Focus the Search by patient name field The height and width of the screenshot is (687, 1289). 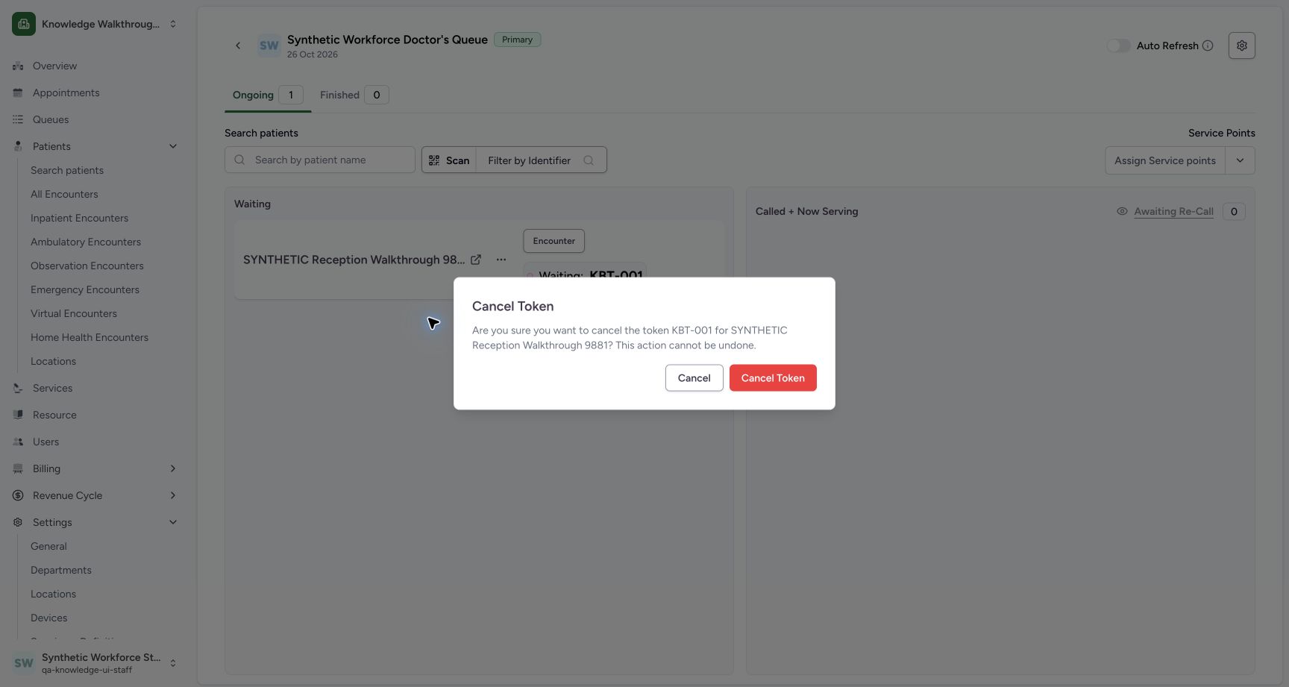click(320, 160)
